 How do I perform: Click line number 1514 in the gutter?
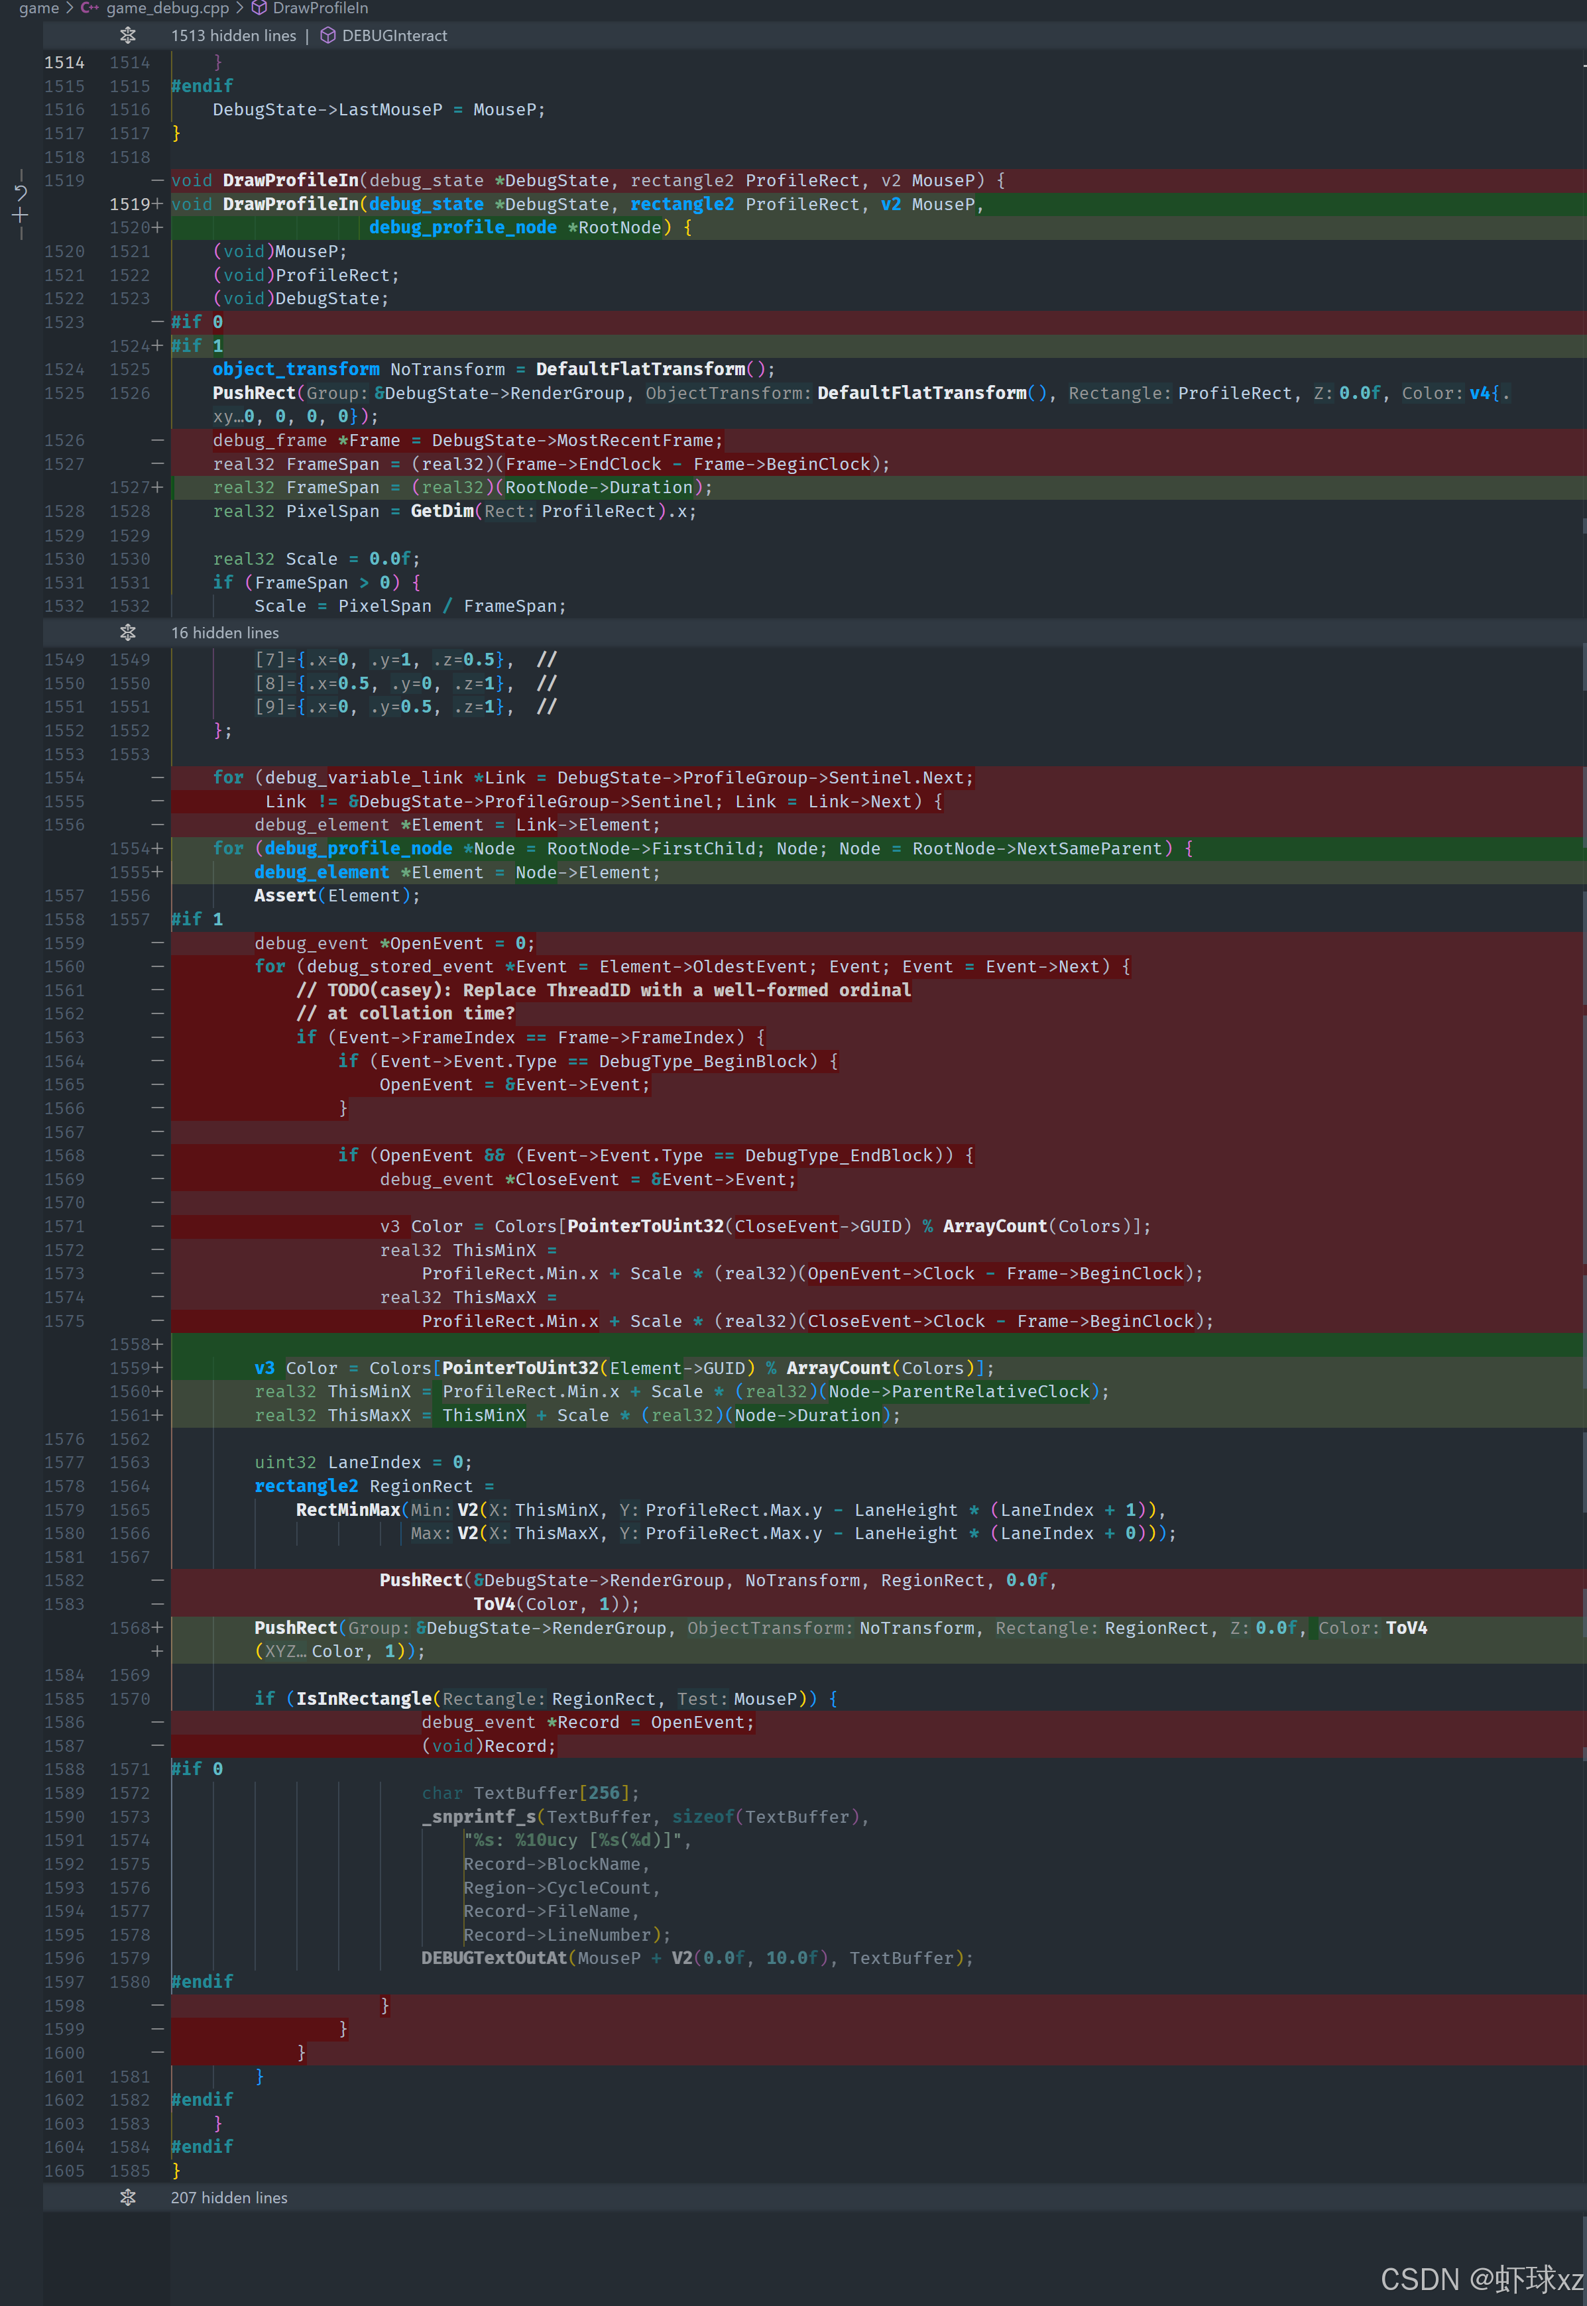64,62
